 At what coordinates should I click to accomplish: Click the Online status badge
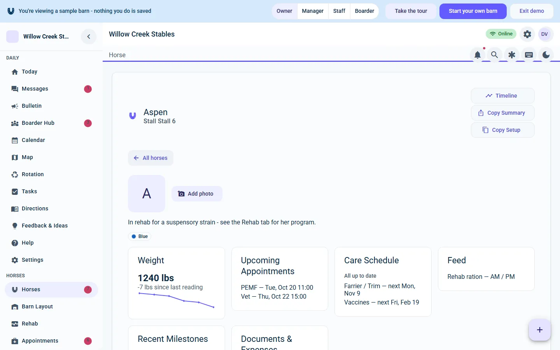pos(501,34)
